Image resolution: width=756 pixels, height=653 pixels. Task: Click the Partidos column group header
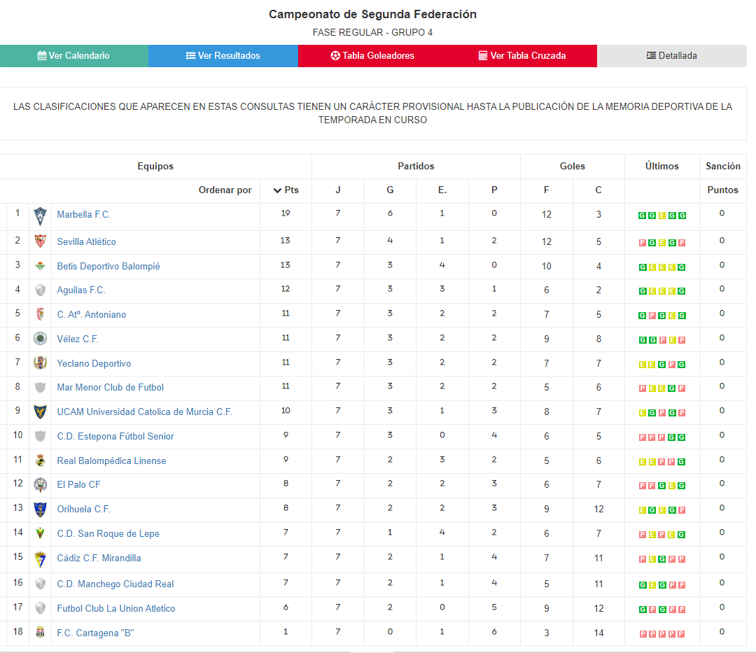[416, 167]
